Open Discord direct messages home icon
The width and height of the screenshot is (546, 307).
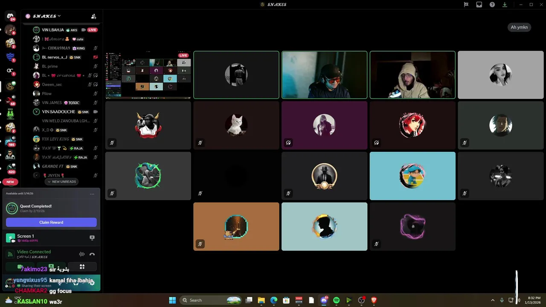10,16
